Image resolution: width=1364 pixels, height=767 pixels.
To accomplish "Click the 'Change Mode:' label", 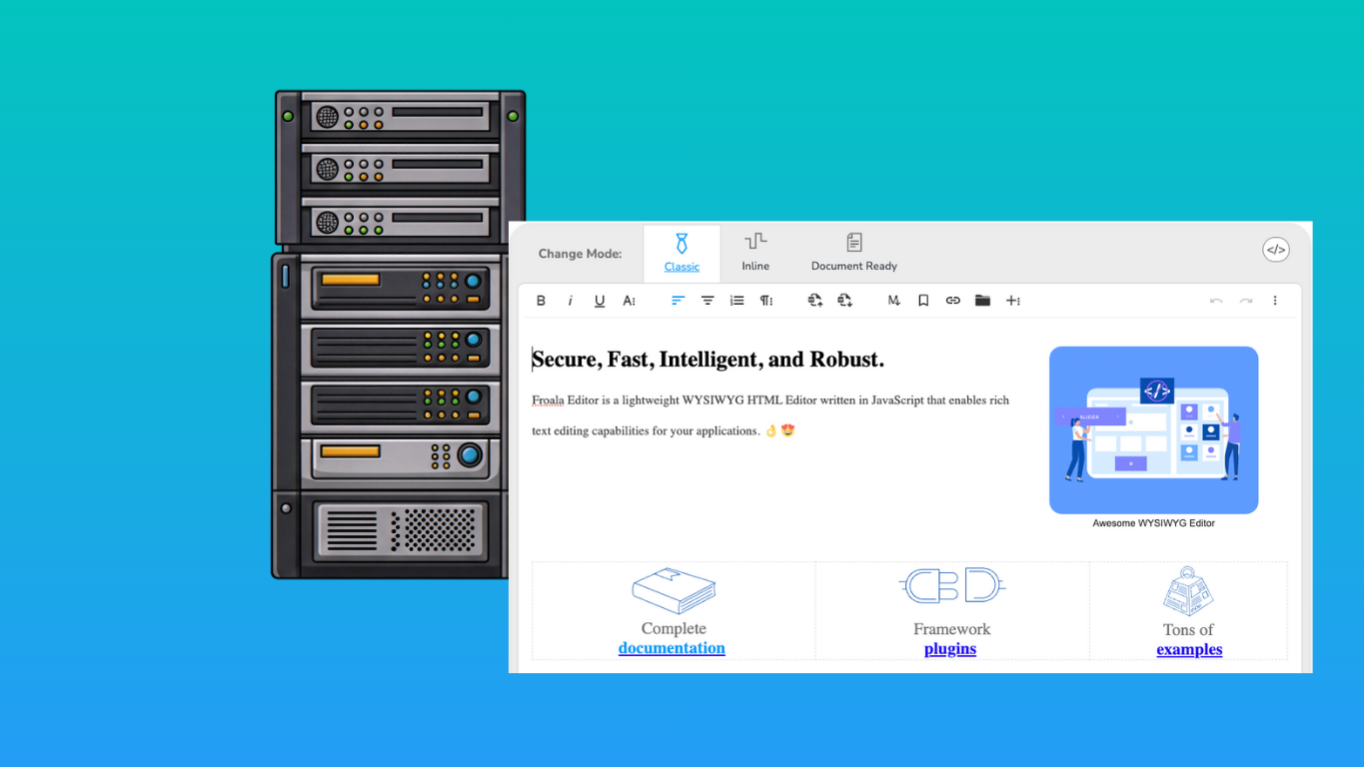I will point(580,254).
